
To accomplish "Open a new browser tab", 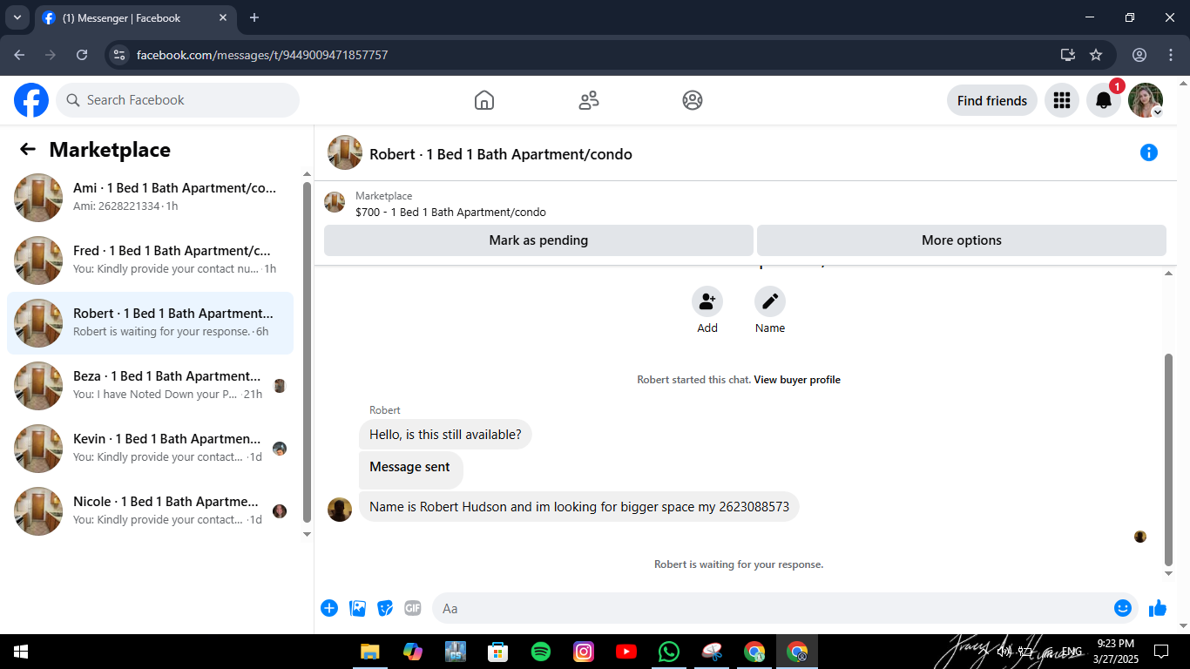I will click(254, 17).
